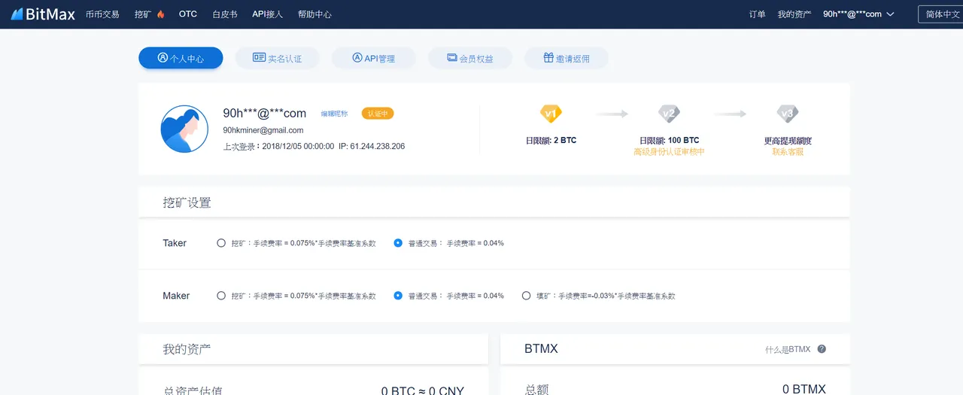
Task: Click the 挖矿设置 section heading
Action: tap(187, 203)
